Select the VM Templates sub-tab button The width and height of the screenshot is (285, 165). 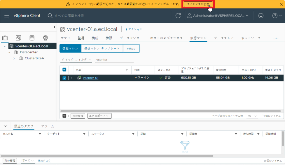click(102, 48)
